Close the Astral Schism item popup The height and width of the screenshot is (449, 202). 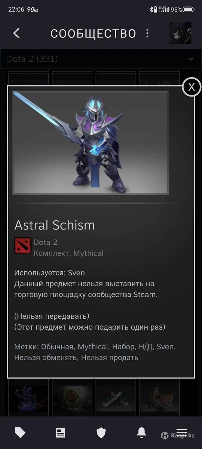(192, 87)
